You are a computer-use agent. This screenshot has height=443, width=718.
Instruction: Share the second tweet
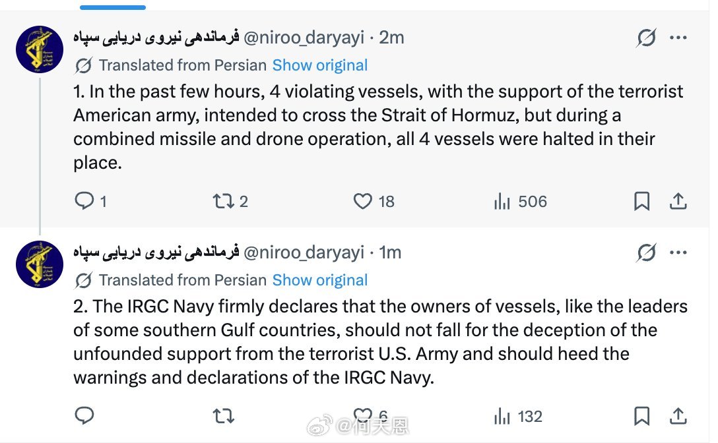click(x=678, y=416)
